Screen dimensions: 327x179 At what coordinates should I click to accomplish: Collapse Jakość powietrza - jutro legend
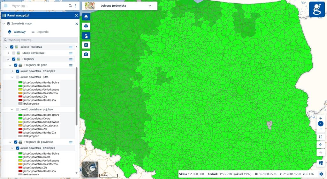(12, 77)
